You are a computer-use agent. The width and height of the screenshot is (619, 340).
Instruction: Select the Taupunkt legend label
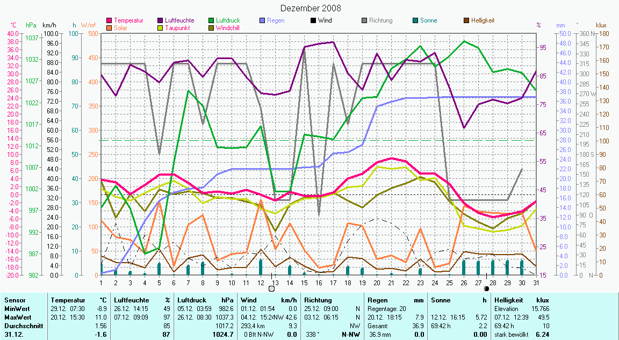tap(176, 28)
